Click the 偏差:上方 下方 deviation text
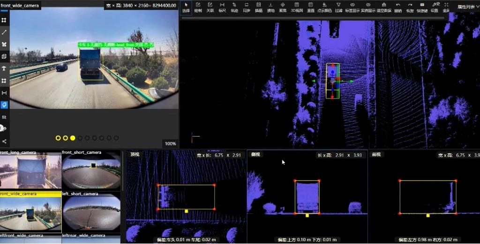Viewport: 480px width, 244px height. (x=307, y=240)
